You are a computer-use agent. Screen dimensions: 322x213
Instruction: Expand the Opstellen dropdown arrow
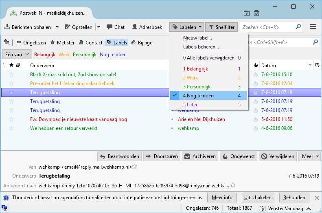(99, 27)
